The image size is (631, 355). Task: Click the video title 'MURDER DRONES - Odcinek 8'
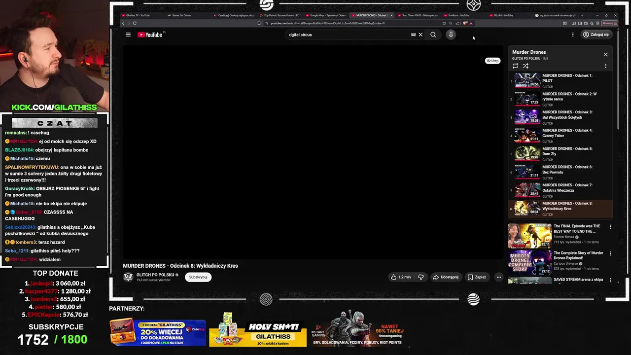pyautogui.click(x=180, y=266)
